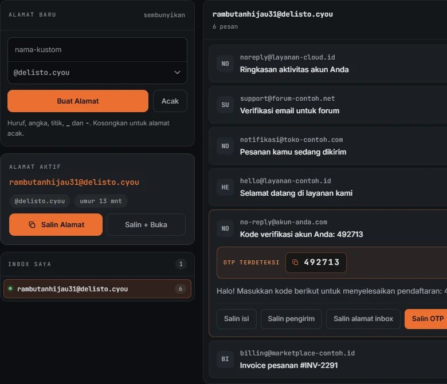The width and height of the screenshot is (447, 384).
Task: Click sender hello@layanan-contoh.id
Action: pos(285,181)
